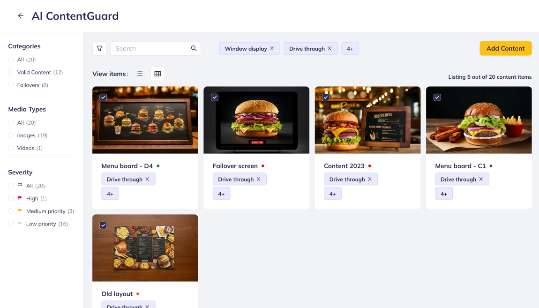Remove Drive through tag on Failover screen

point(259,179)
